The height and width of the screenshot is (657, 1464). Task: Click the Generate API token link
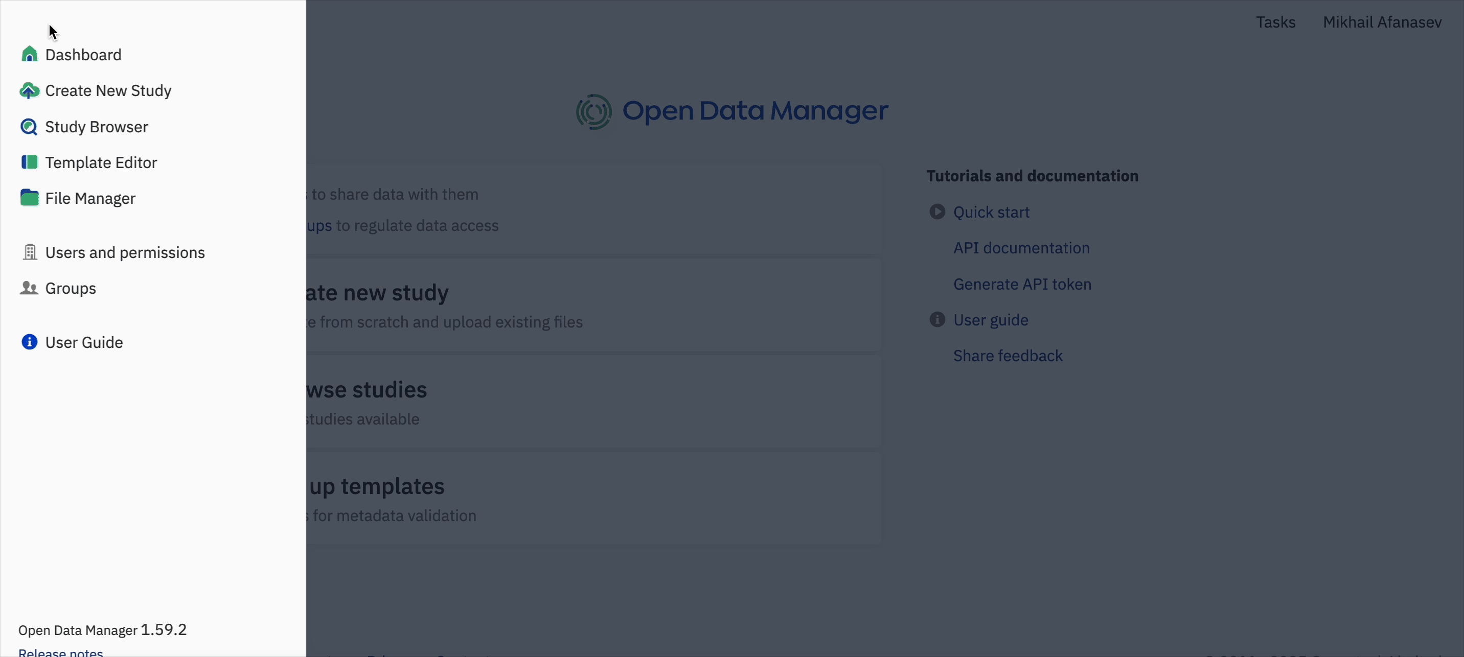point(1022,284)
